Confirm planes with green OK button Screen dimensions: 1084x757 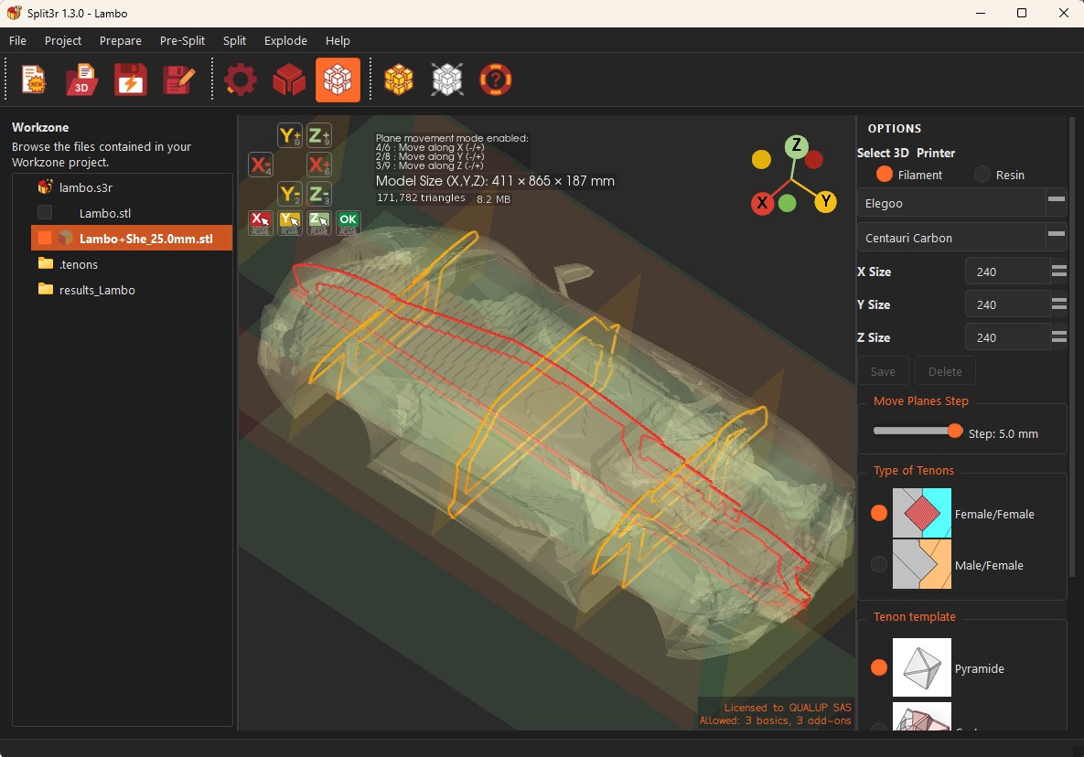[x=348, y=222]
